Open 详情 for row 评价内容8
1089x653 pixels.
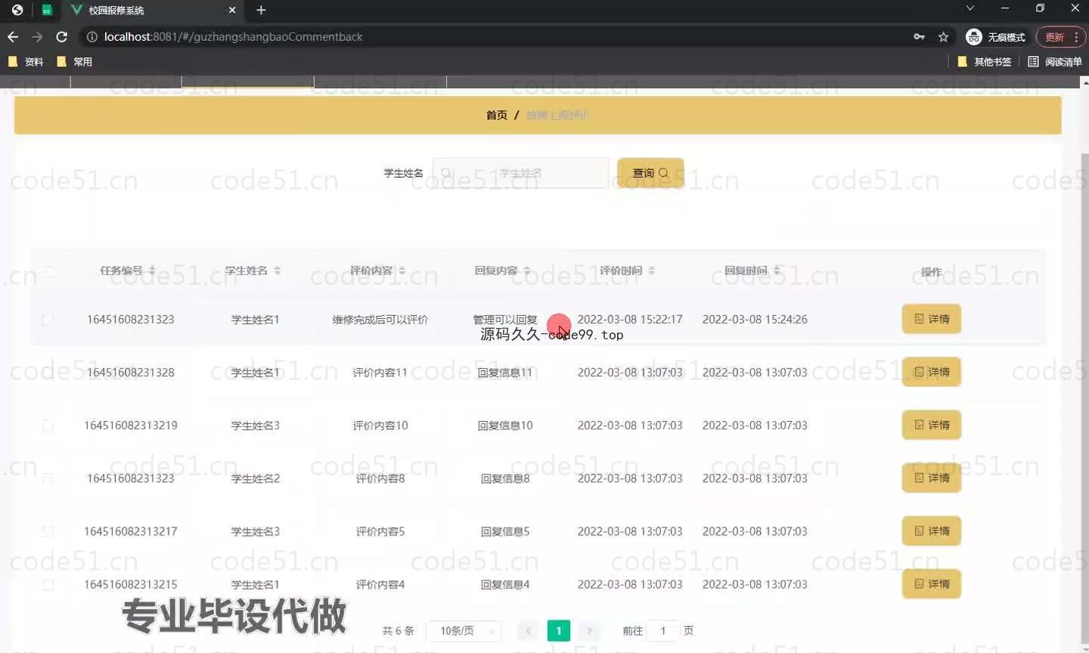(x=932, y=478)
